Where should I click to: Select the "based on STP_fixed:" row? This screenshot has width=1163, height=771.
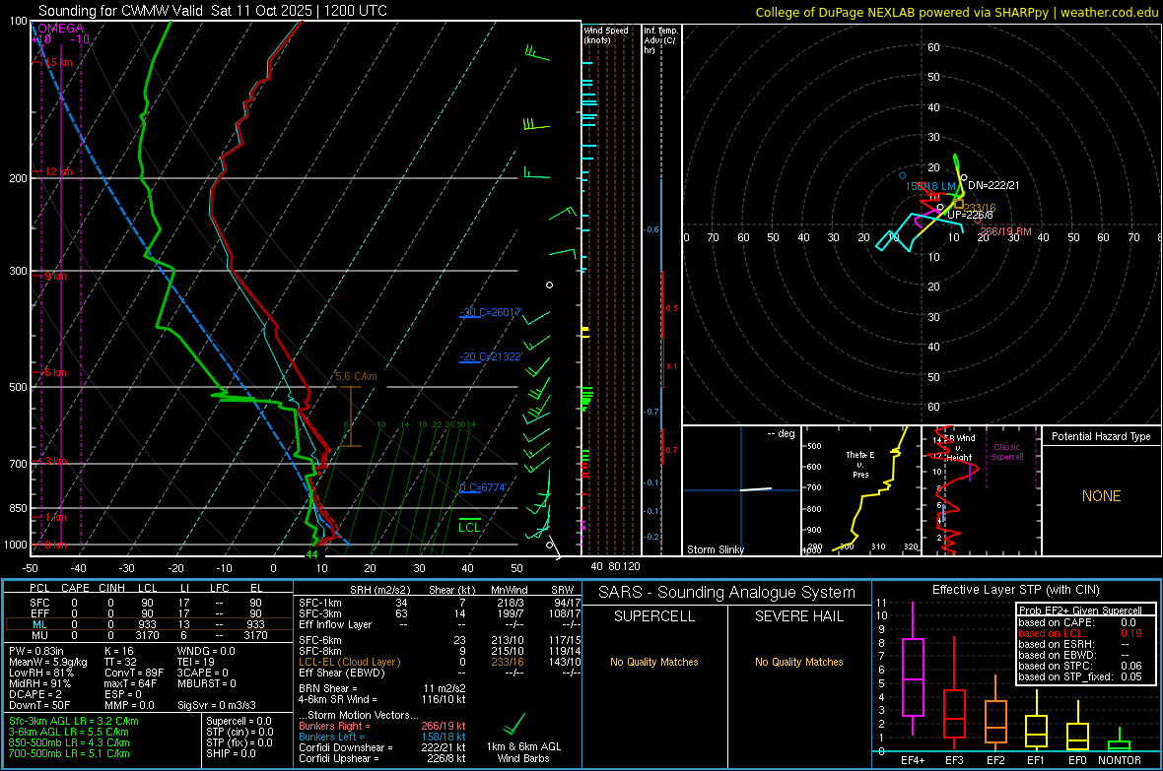coord(1080,676)
